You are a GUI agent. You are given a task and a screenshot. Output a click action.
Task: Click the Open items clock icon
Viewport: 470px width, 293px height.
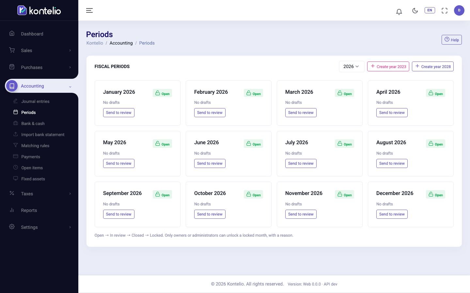(x=15, y=167)
